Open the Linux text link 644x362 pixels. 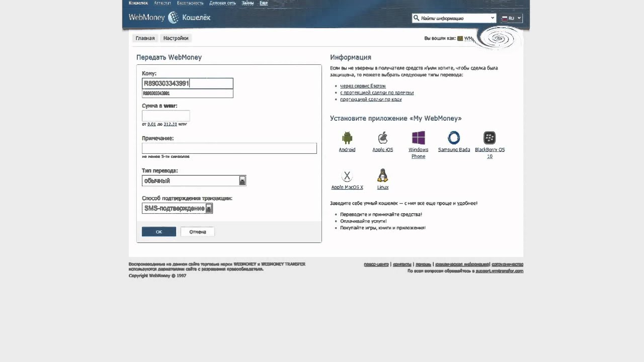[x=383, y=188]
